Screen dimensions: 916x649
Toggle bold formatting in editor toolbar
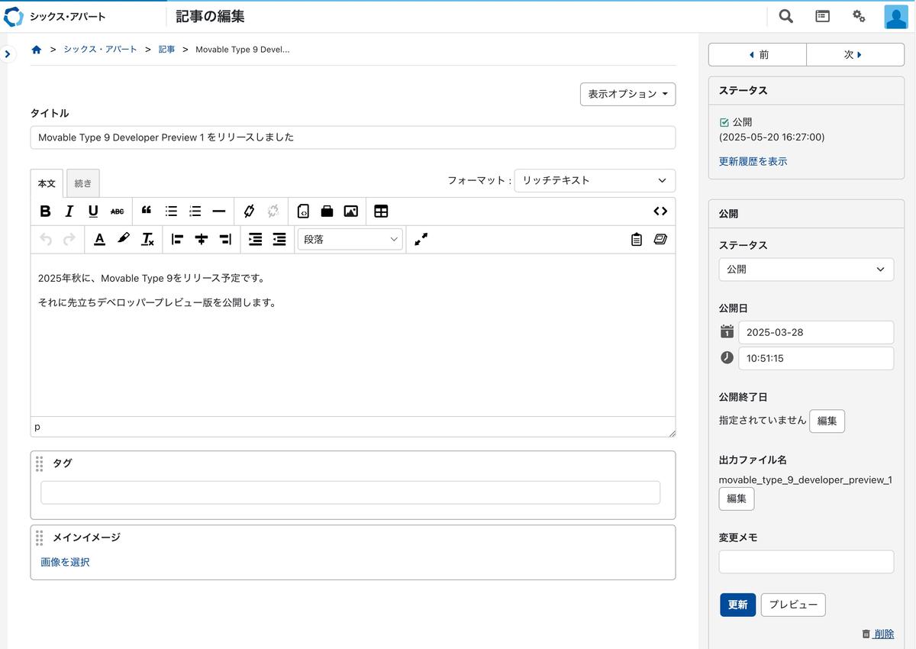(46, 211)
